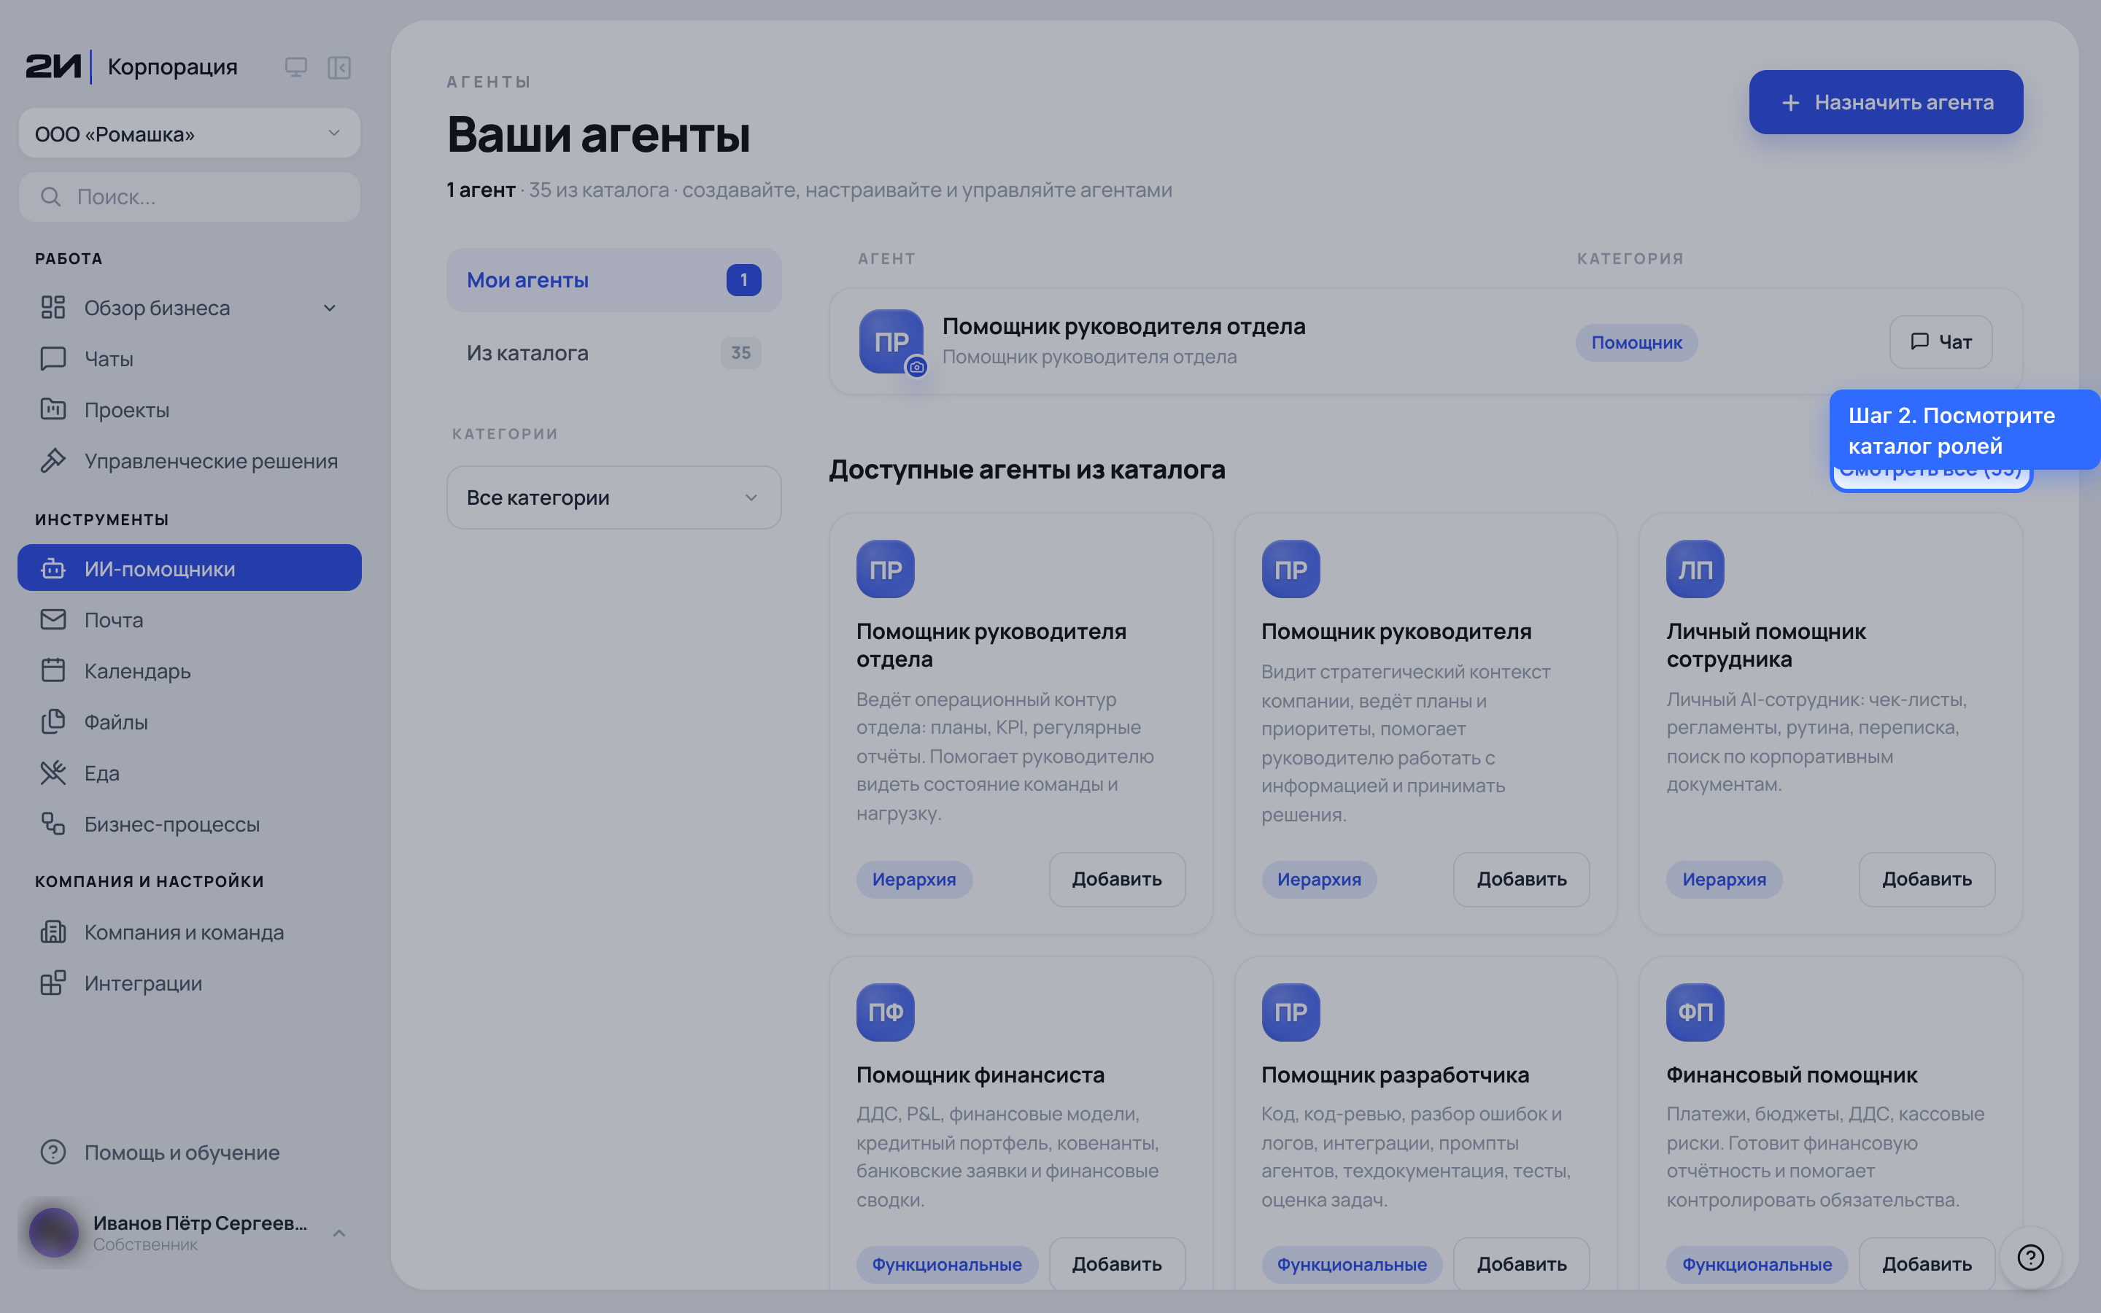This screenshot has height=1313, width=2101.
Task: Click the Назначить агента button
Action: 1886,102
